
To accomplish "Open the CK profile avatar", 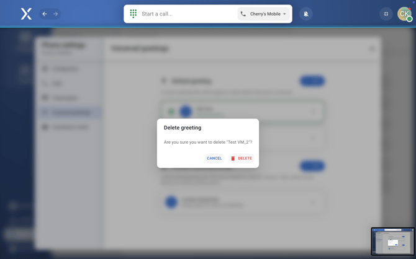I will [404, 14].
